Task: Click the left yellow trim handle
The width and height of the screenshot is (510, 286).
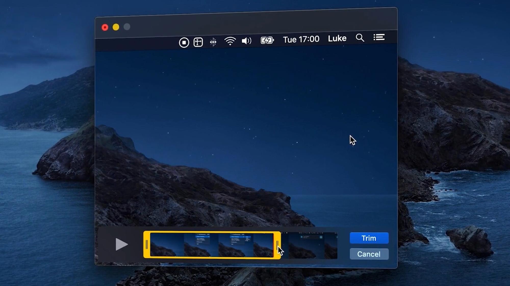Action: click(x=147, y=245)
